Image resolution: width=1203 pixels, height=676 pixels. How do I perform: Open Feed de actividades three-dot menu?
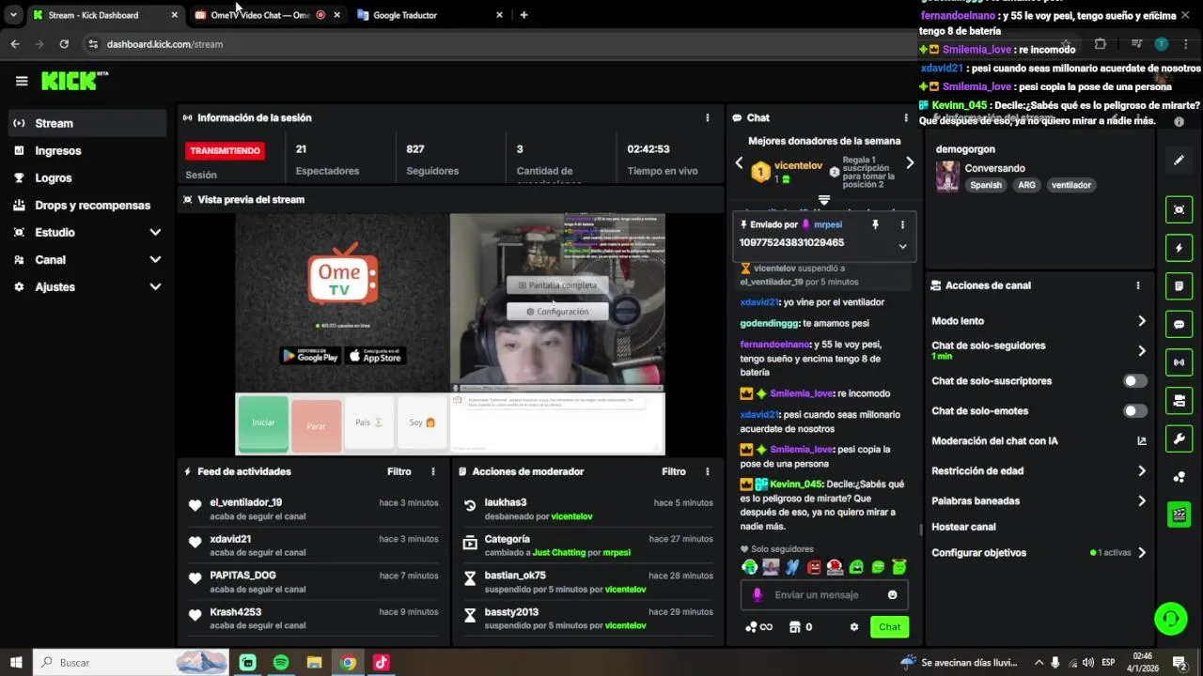coord(432,471)
